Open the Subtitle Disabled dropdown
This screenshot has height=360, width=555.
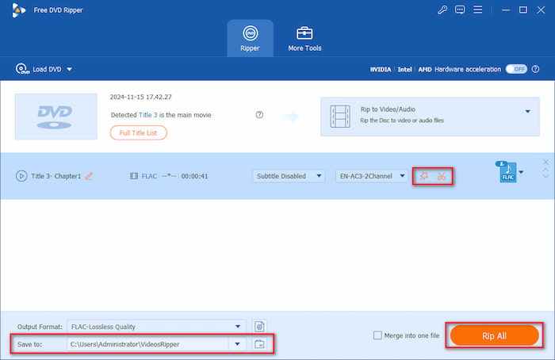click(x=289, y=176)
